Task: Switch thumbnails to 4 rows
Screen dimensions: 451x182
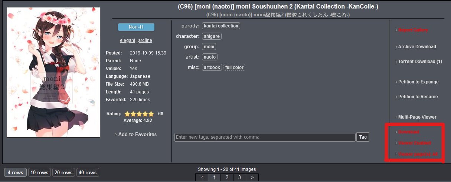Action: tap(15, 172)
